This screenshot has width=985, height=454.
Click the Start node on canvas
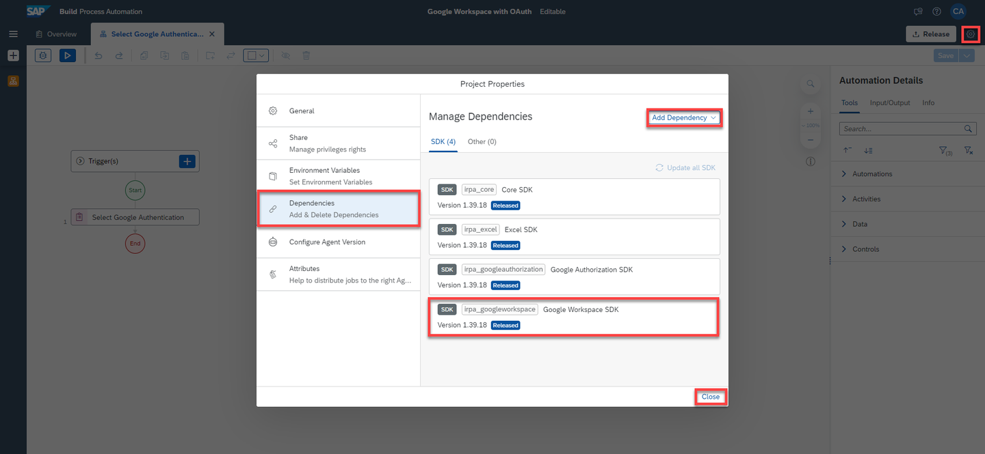click(135, 190)
